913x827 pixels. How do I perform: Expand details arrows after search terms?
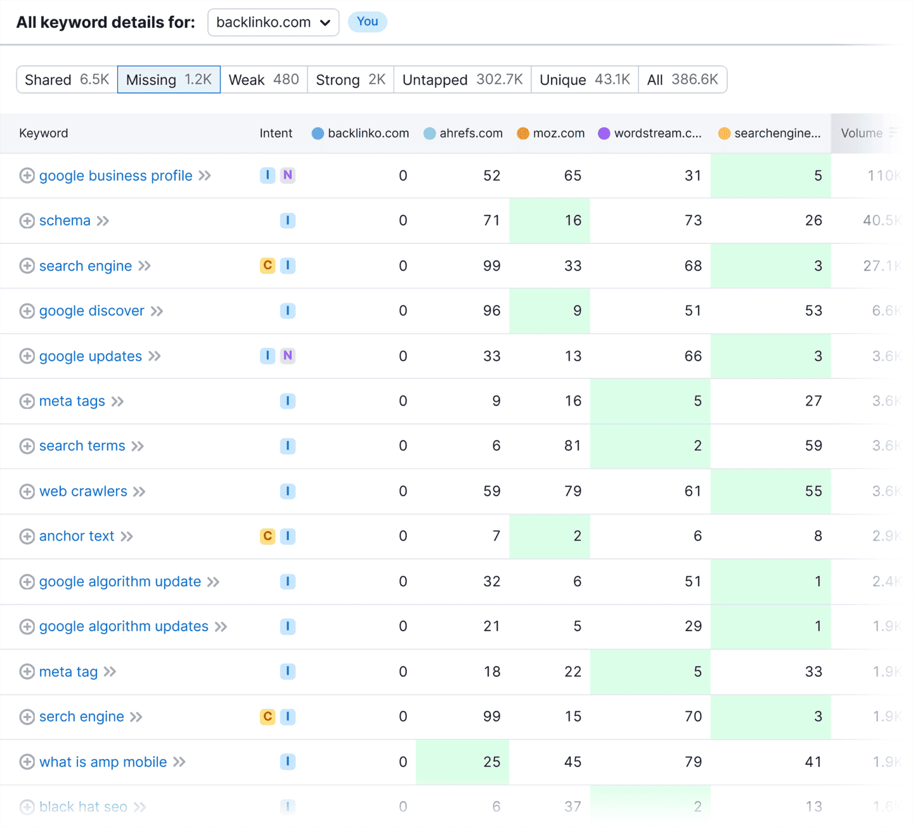point(138,446)
